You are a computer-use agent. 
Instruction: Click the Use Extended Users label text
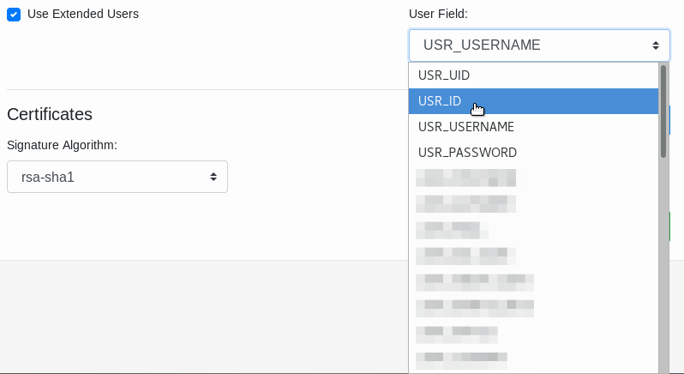pos(83,14)
